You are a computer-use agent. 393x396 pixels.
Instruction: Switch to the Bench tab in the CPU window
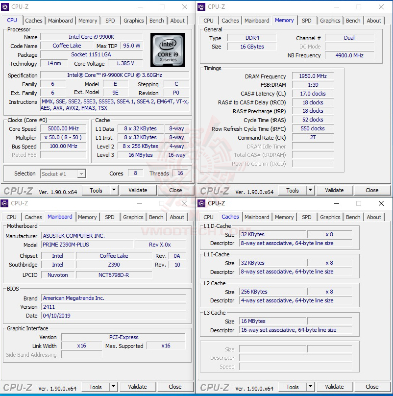[156, 21]
